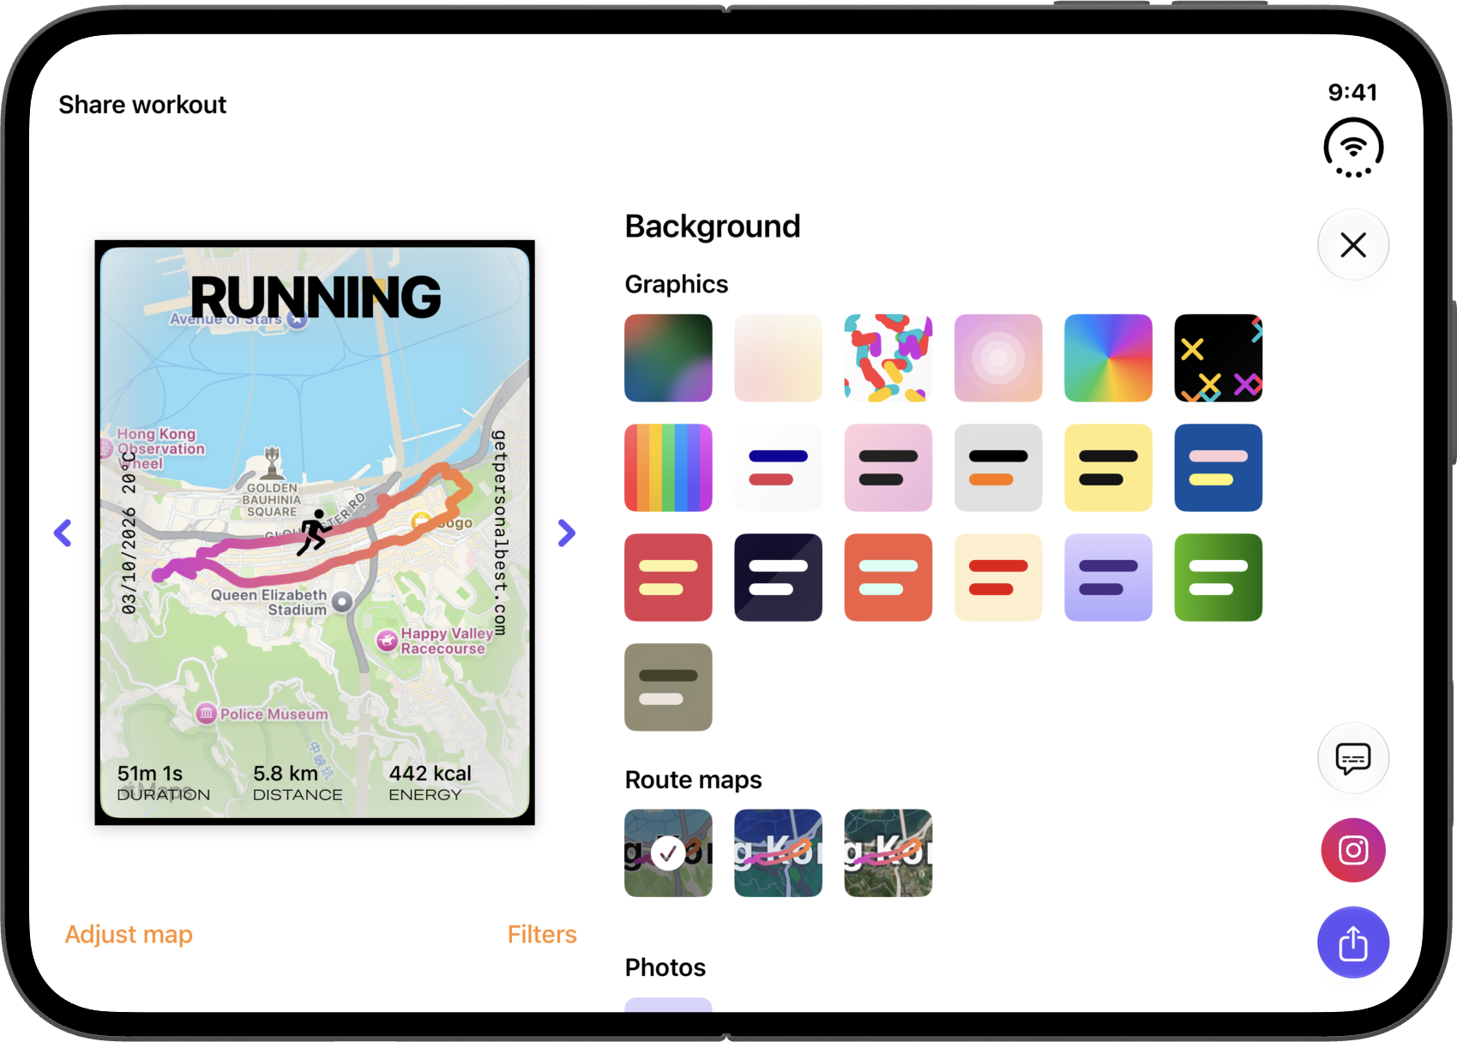
Task: Select the satellite route map style
Action: (888, 853)
